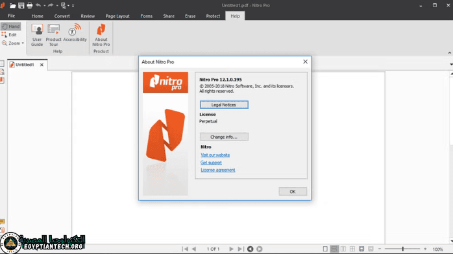This screenshot has width=453, height=254.
Task: Expand the Zoom tool dropdown
Action: (23, 43)
